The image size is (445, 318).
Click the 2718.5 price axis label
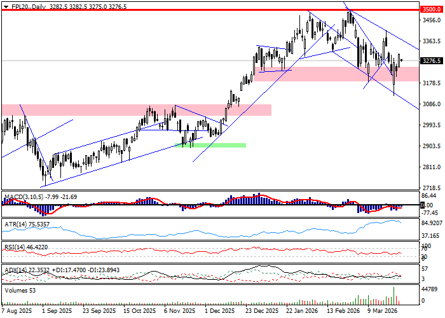point(431,189)
